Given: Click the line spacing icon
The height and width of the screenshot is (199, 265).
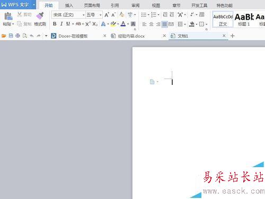Looking at the screenshot, I should click(180, 24).
